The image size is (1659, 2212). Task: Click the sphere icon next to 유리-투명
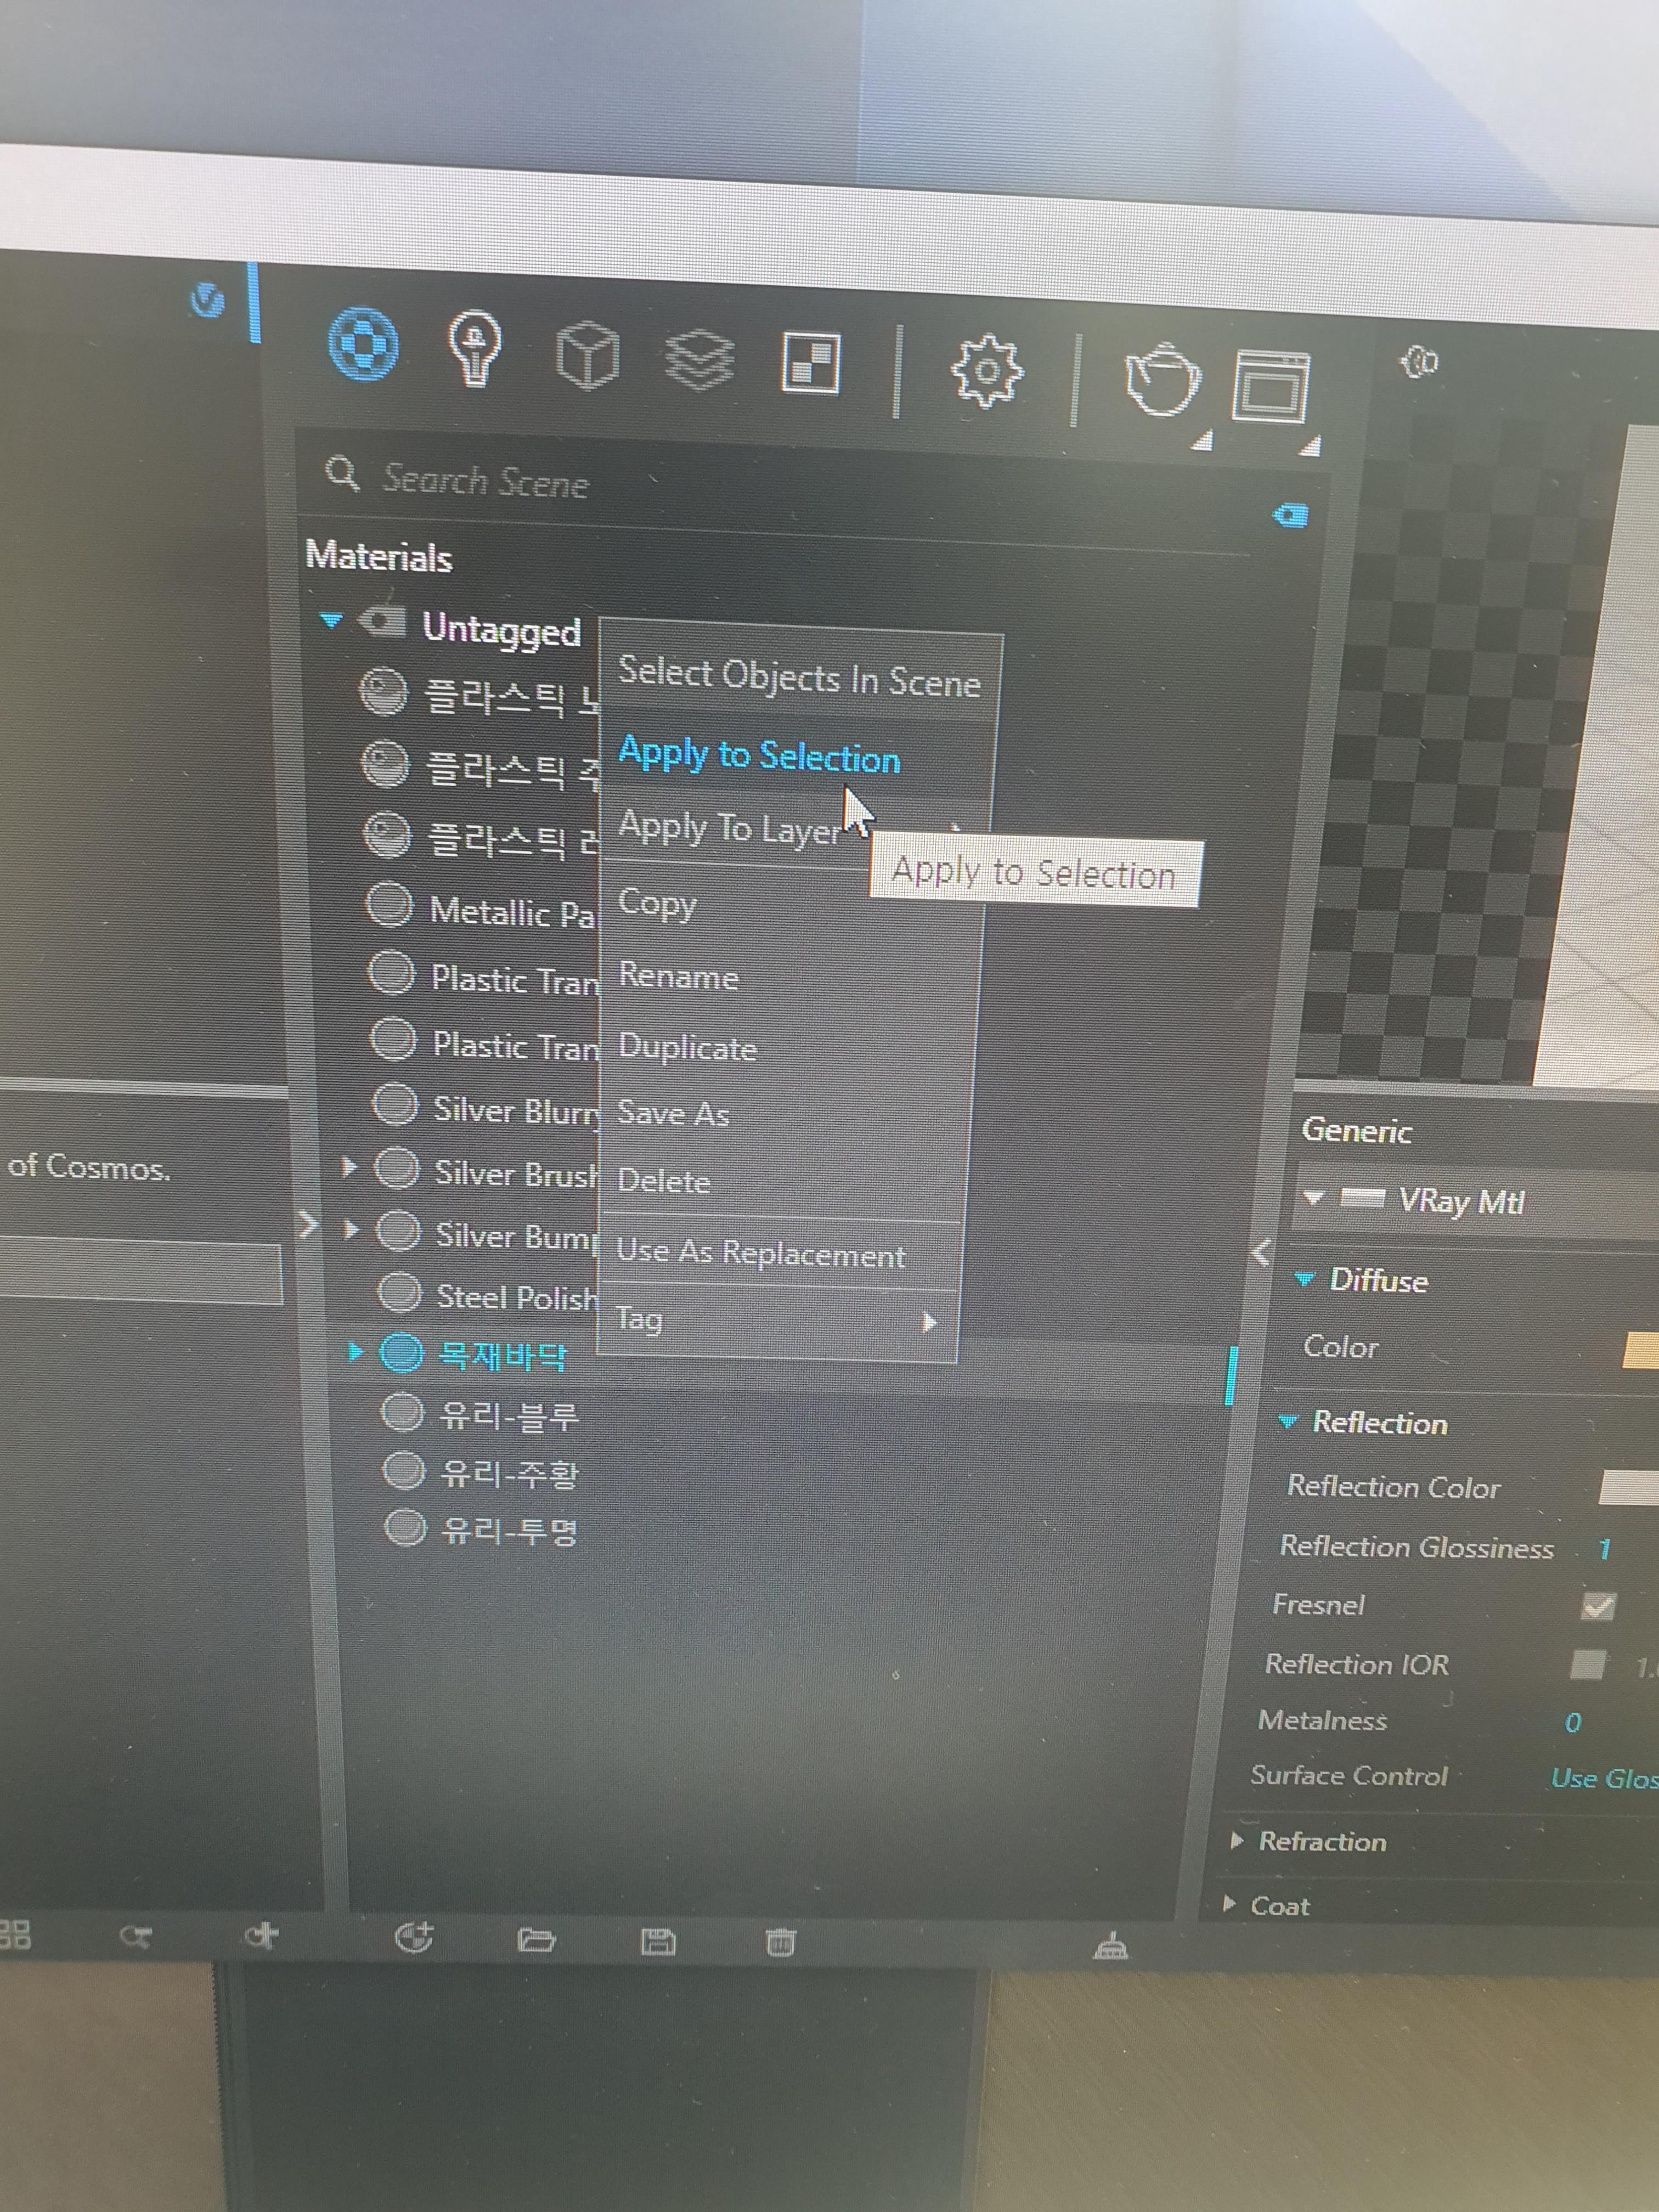(x=405, y=1527)
